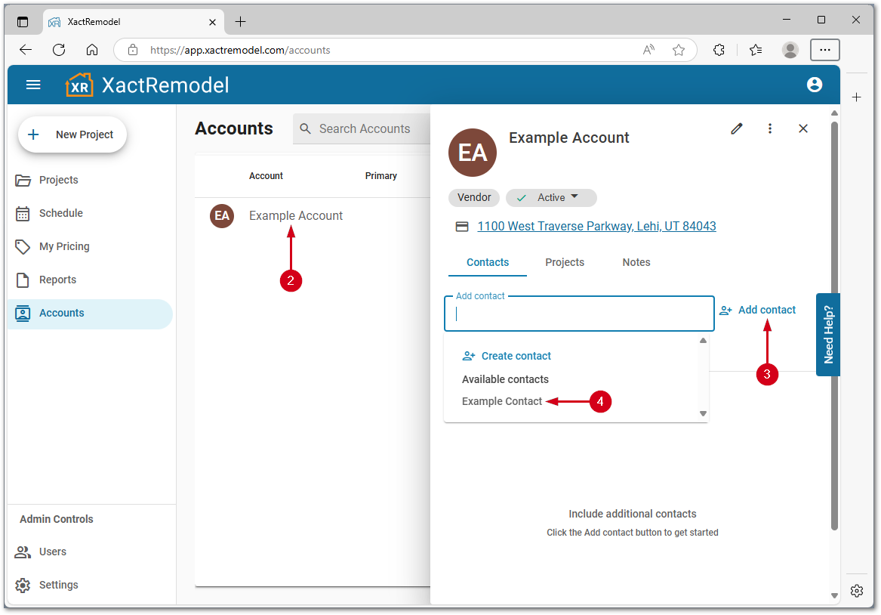Go to the browser home page

tap(92, 50)
